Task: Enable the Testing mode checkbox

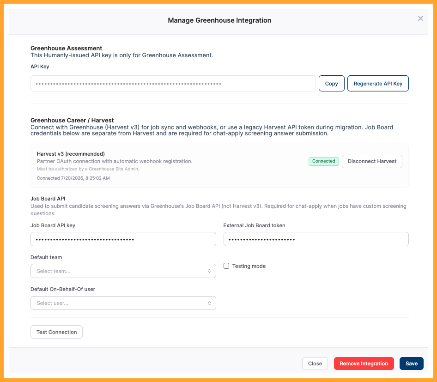Action: click(x=226, y=266)
